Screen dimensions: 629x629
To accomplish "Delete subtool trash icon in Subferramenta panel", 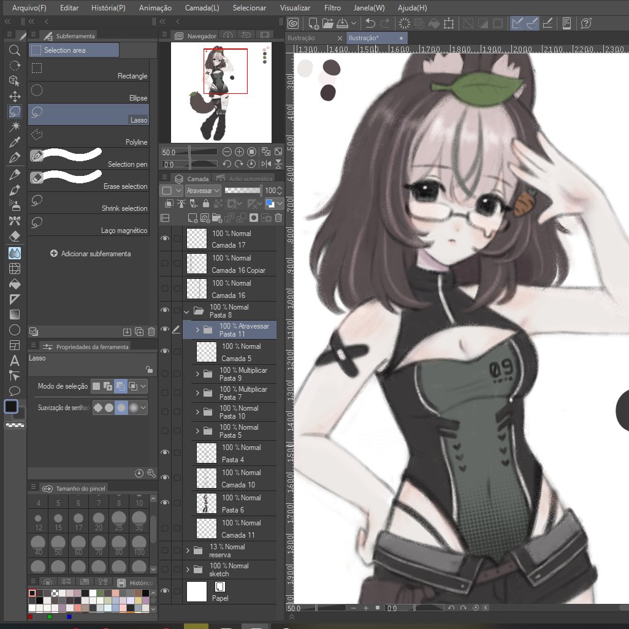I will click(x=151, y=331).
